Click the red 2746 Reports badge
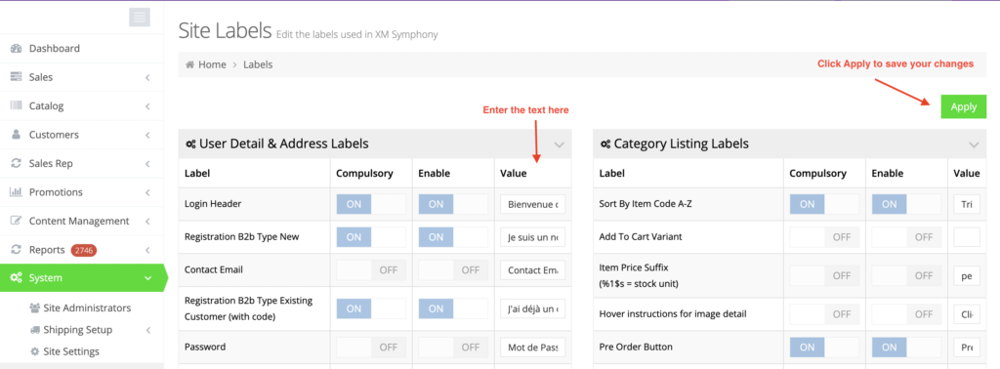The image size is (1000, 369). click(x=84, y=250)
